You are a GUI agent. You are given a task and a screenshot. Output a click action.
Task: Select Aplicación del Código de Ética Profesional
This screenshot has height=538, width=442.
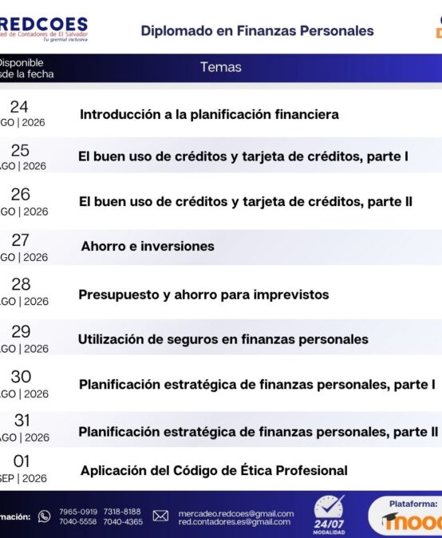point(214,470)
